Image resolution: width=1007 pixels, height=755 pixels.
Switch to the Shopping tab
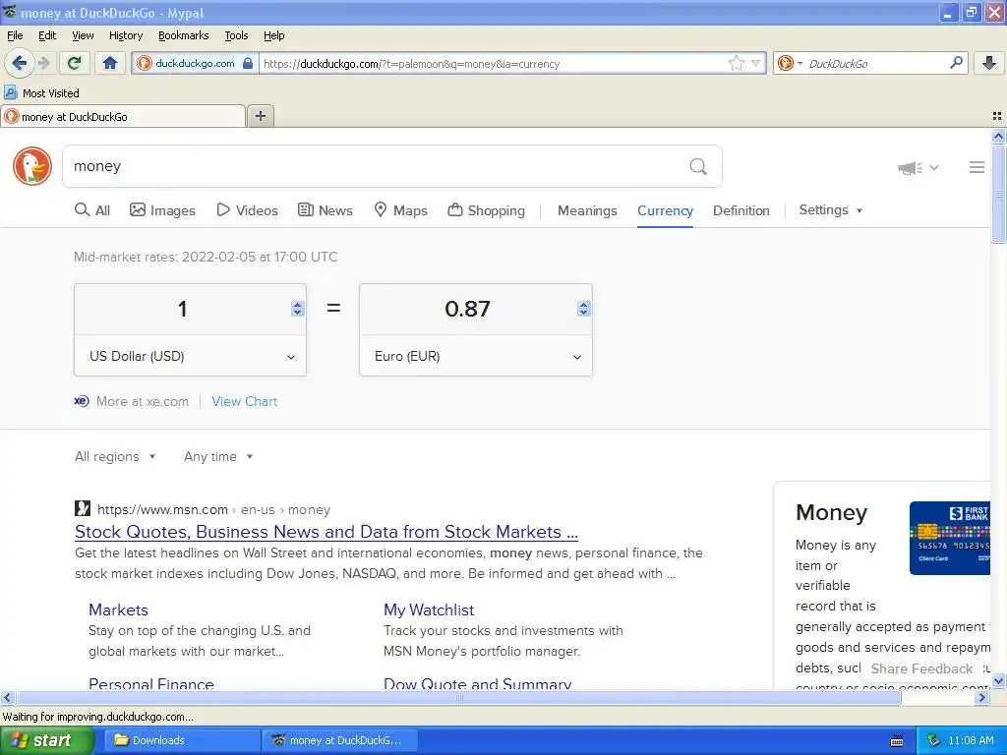[x=486, y=210]
